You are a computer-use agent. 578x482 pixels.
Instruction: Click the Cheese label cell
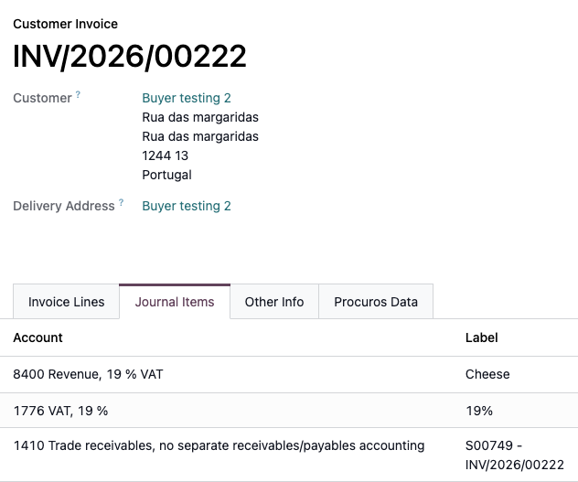[x=487, y=374]
